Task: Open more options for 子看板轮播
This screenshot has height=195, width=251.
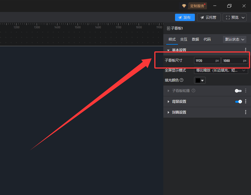Action: (245, 91)
